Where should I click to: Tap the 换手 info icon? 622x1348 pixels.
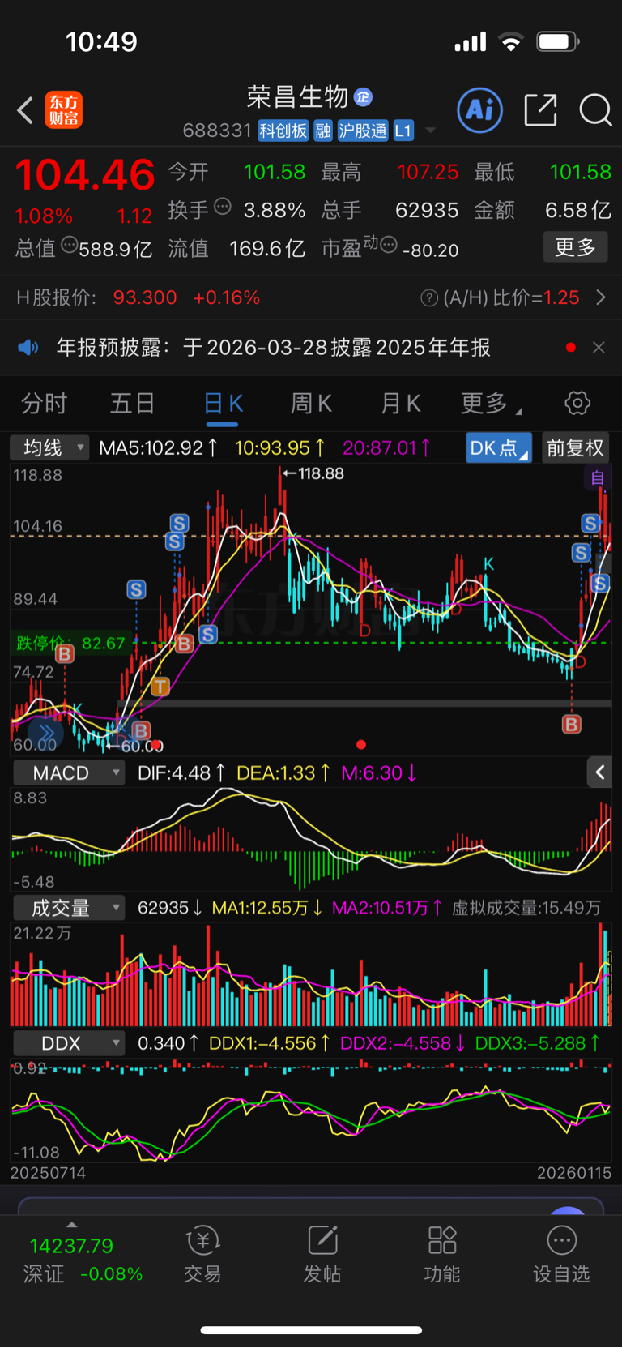222,207
